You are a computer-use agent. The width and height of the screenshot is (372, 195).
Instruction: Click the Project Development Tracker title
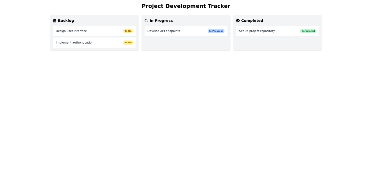pyautogui.click(x=186, y=6)
